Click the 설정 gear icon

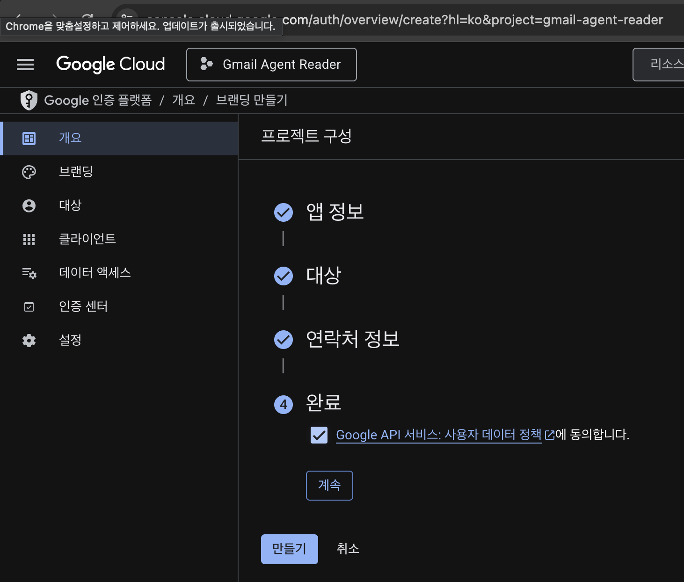tap(29, 341)
